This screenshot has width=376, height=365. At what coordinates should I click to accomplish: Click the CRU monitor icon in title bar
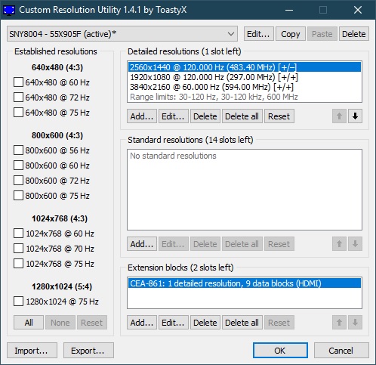(x=9, y=10)
